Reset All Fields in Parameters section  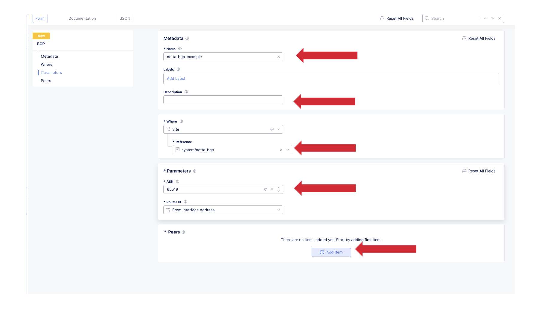tap(478, 171)
